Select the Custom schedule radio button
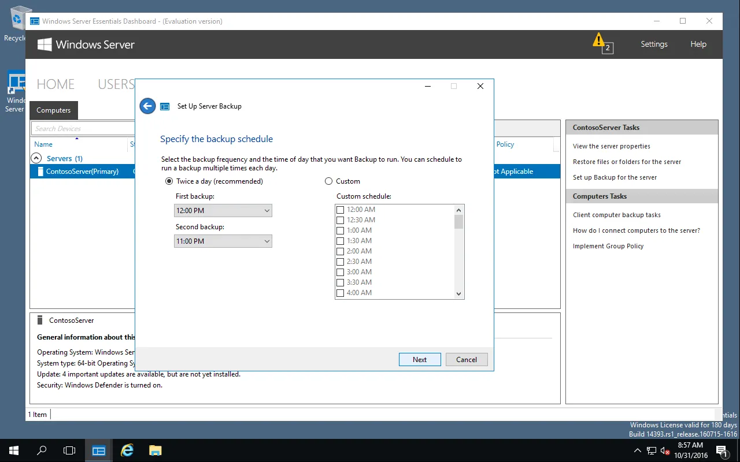Screen dimensions: 740x462 [329, 181]
